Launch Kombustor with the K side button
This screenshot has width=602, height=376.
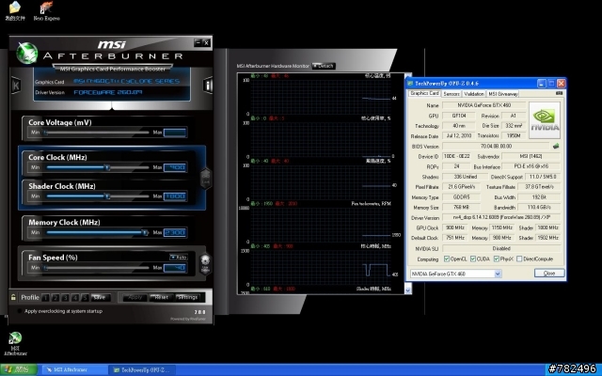pyautogui.click(x=16, y=86)
